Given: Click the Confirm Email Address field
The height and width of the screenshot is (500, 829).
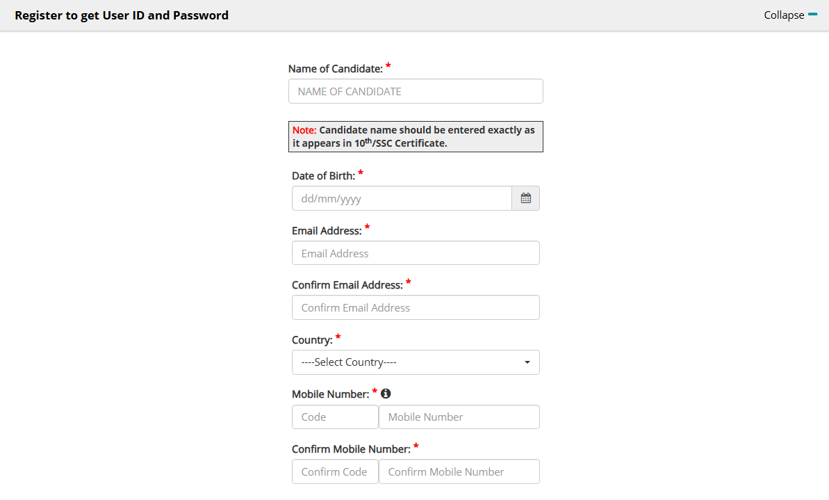Looking at the screenshot, I should [x=416, y=307].
